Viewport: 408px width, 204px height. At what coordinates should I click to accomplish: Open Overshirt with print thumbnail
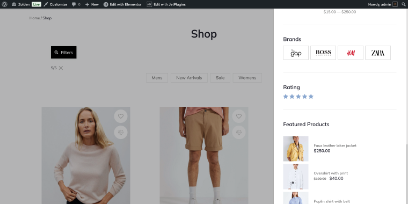296,177
